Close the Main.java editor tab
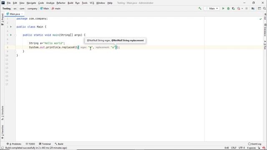The width and height of the screenshot is (267, 150). 22,14
